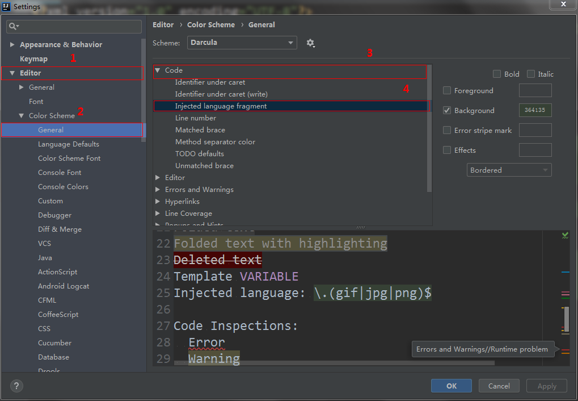Click the scheme settings gear icon
The image size is (578, 401).
(x=310, y=43)
